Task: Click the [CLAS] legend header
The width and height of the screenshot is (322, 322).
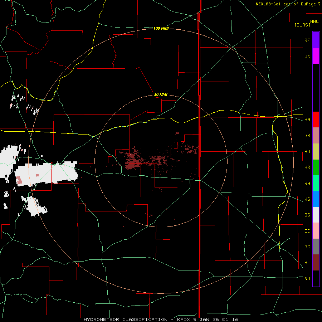Action: coord(302,25)
